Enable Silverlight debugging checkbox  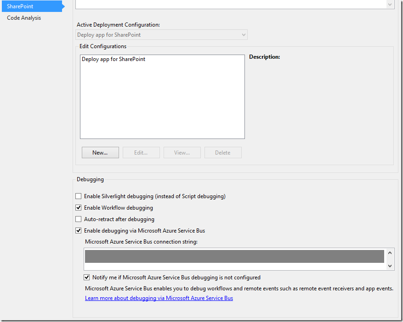click(79, 196)
